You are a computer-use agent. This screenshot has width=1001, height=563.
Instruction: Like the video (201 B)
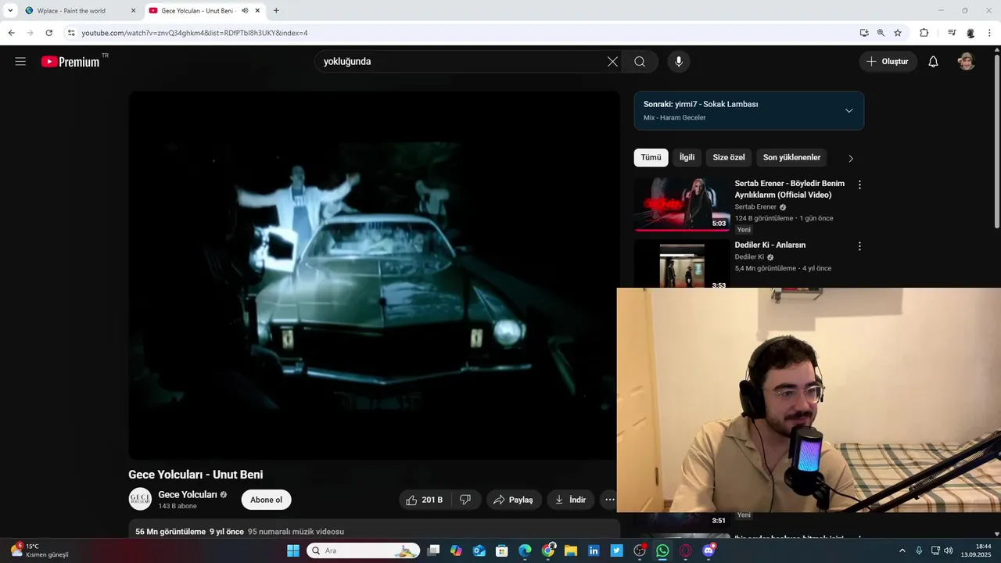click(x=424, y=500)
